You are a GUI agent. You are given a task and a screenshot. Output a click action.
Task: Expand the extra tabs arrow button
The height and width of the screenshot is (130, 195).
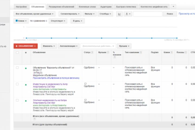[x=173, y=6]
